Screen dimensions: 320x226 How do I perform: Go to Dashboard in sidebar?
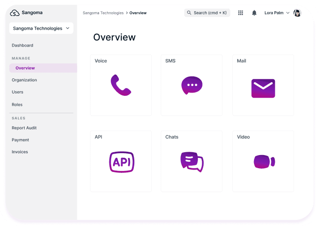23,46
